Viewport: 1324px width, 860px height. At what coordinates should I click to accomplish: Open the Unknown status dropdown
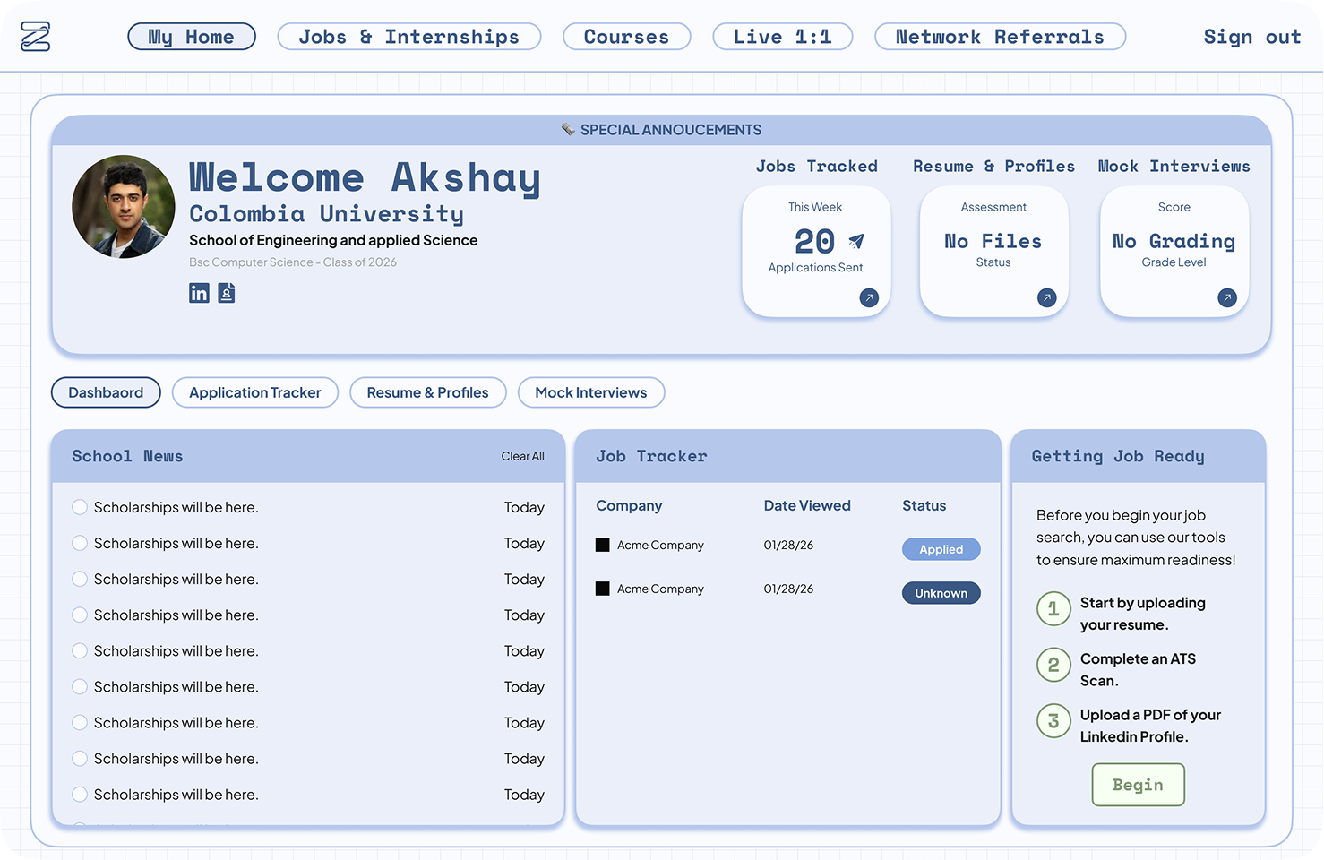(x=941, y=592)
